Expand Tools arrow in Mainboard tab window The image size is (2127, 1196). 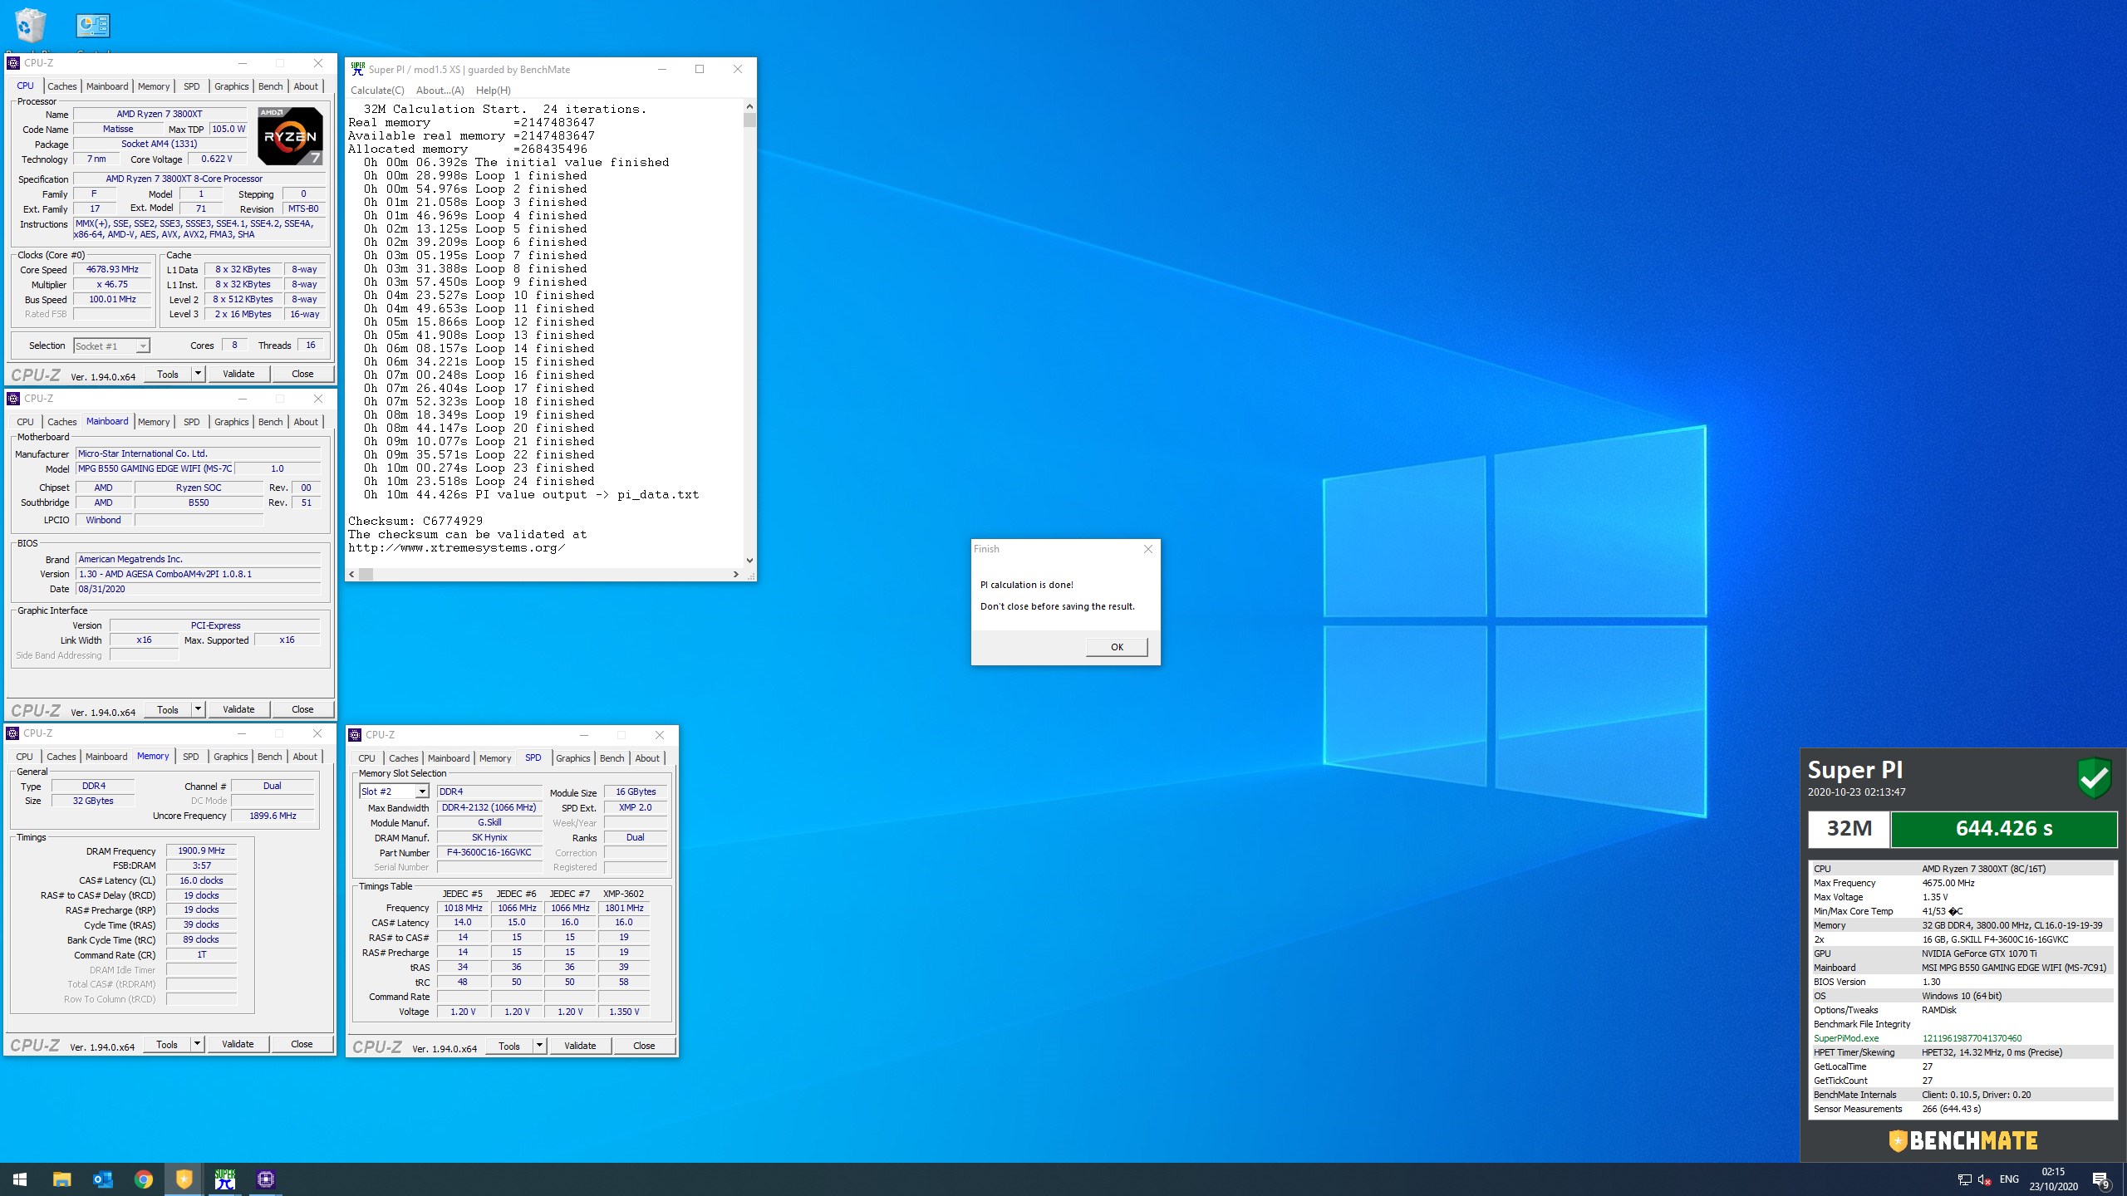[x=198, y=709]
